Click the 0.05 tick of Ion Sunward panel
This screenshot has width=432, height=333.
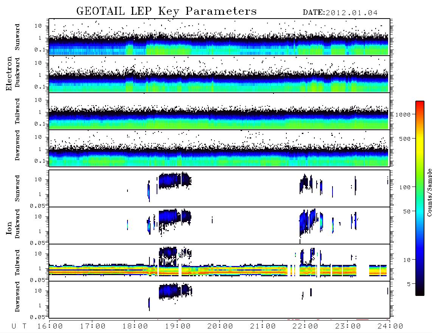tap(37, 206)
